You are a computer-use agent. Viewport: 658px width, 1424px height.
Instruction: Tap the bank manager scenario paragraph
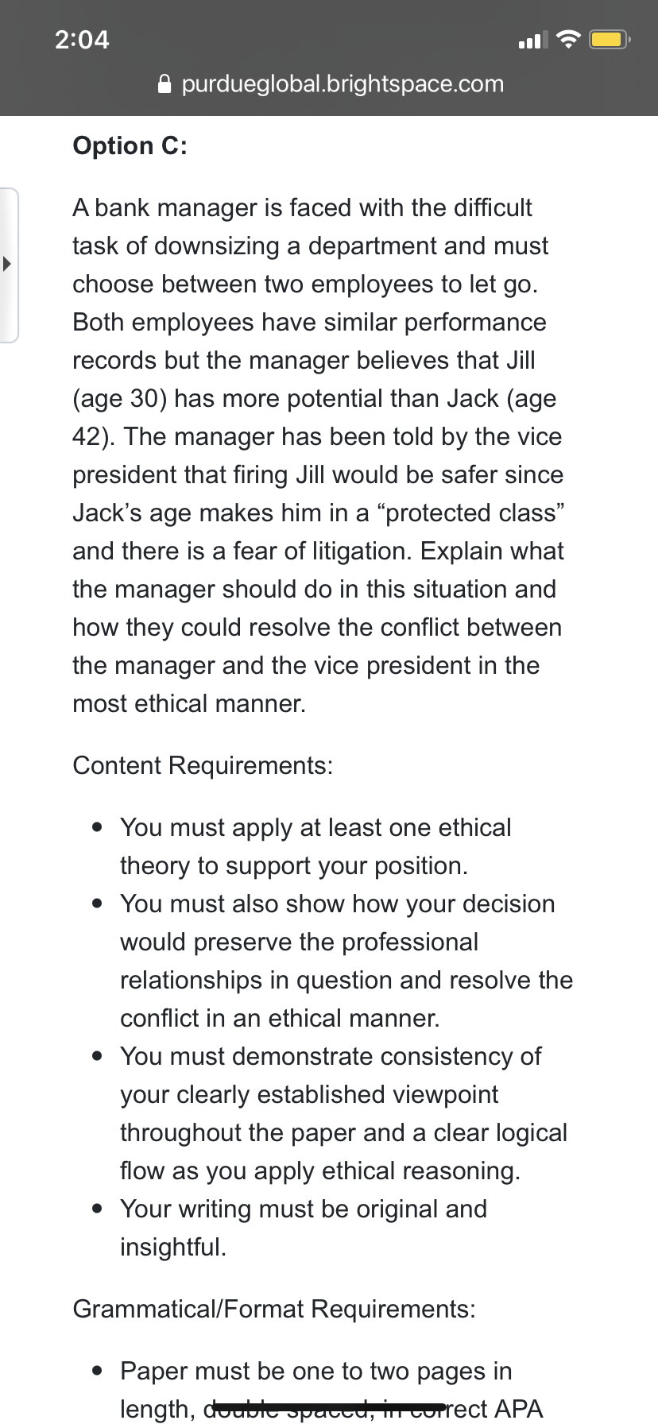[319, 455]
